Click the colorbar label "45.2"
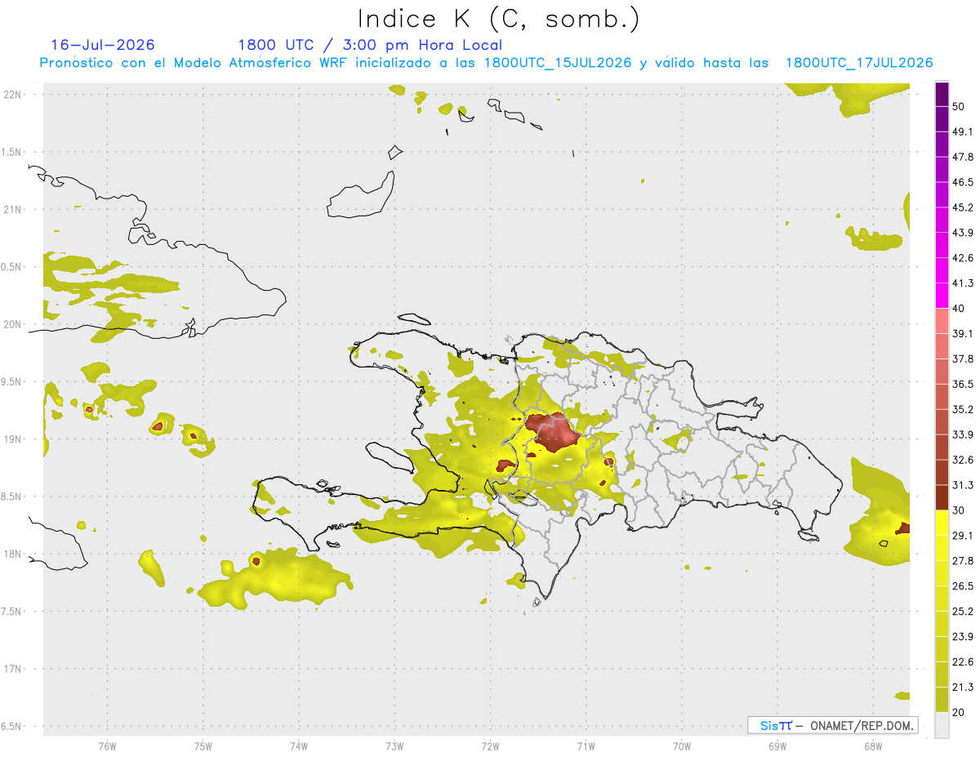980x757 pixels. pyautogui.click(x=962, y=207)
